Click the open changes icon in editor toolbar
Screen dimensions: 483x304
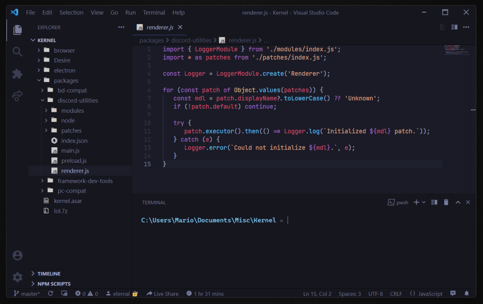(x=442, y=27)
